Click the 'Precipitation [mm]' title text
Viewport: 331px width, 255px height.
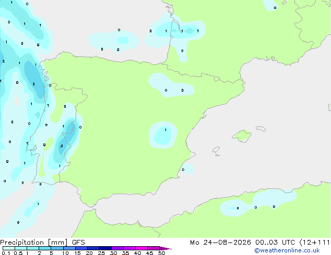point(34,243)
